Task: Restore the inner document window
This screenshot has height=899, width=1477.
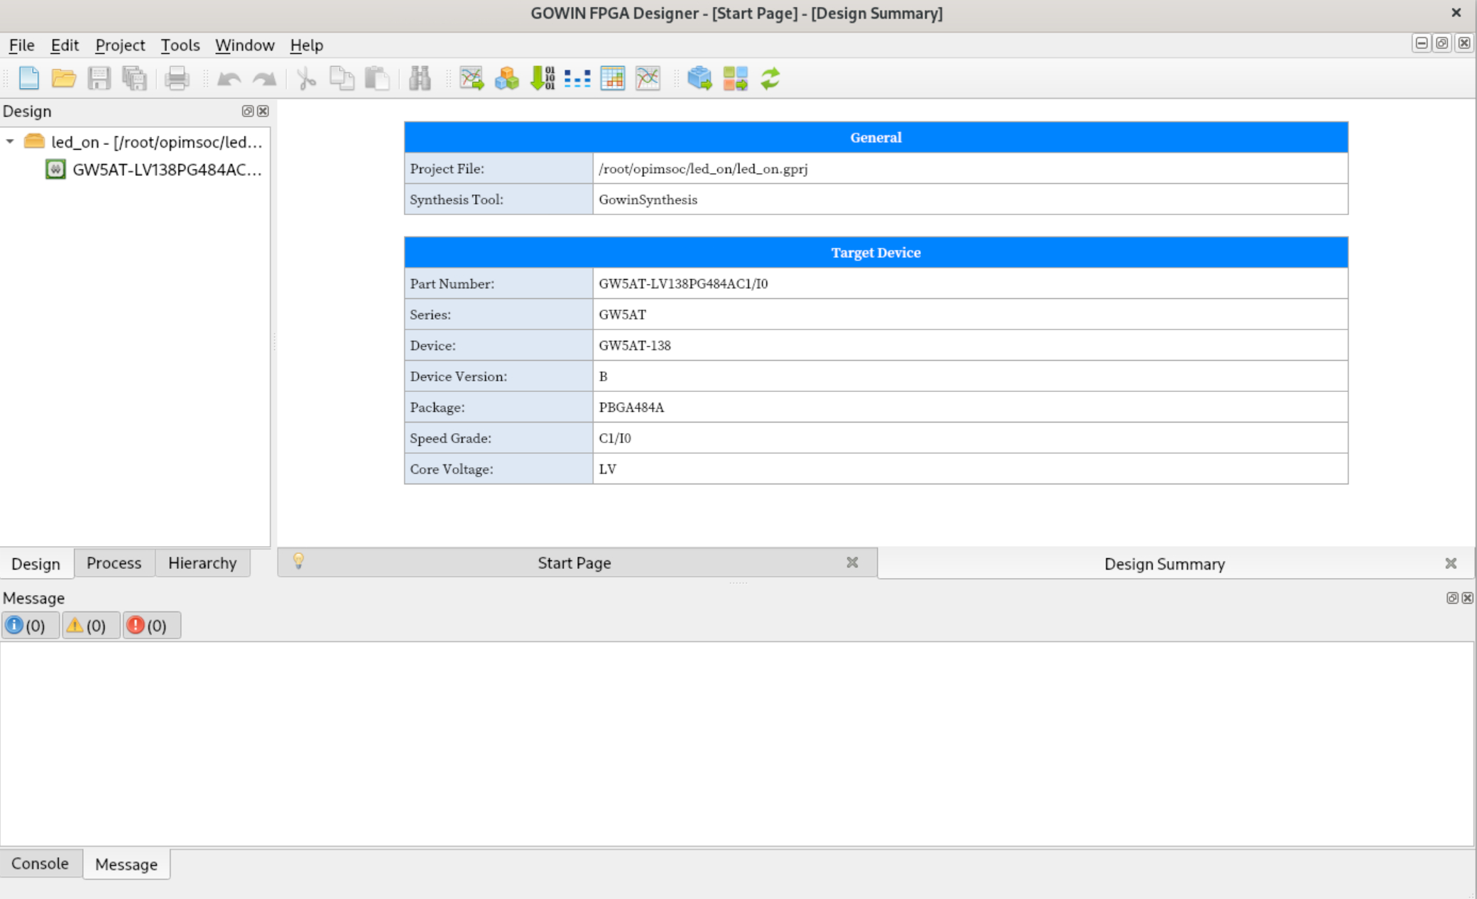Action: (1442, 43)
